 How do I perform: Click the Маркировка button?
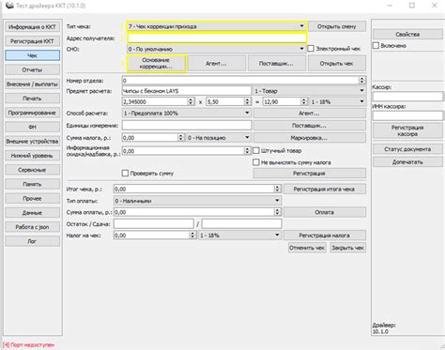tap(309, 138)
